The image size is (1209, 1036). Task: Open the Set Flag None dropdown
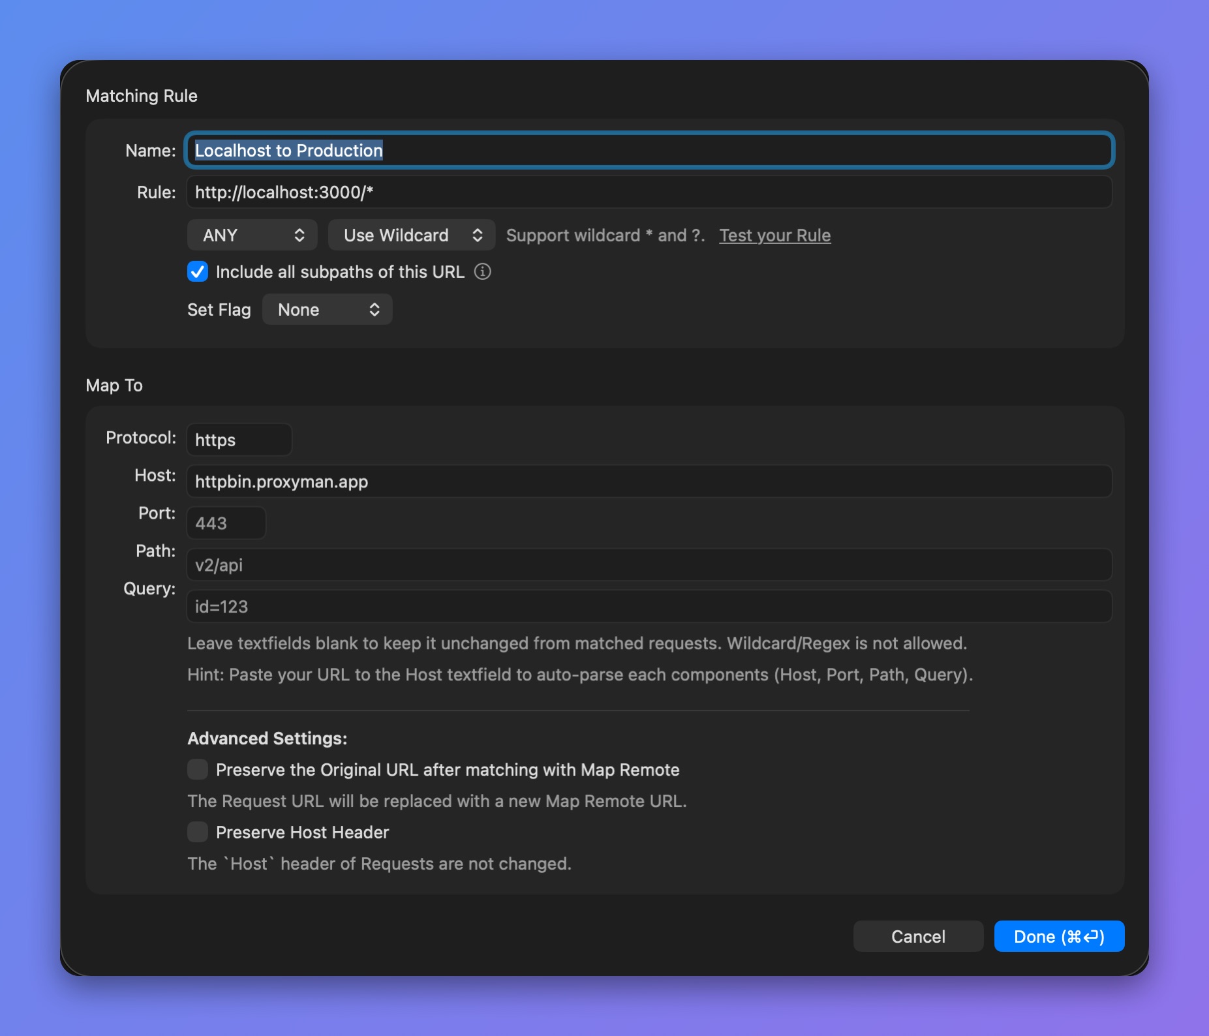(328, 309)
